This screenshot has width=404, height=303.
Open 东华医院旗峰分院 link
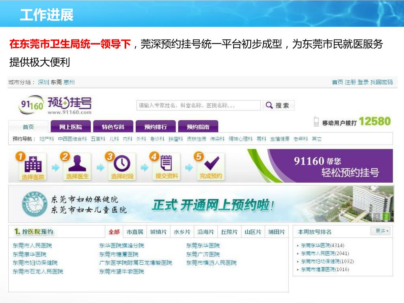pos(122,245)
